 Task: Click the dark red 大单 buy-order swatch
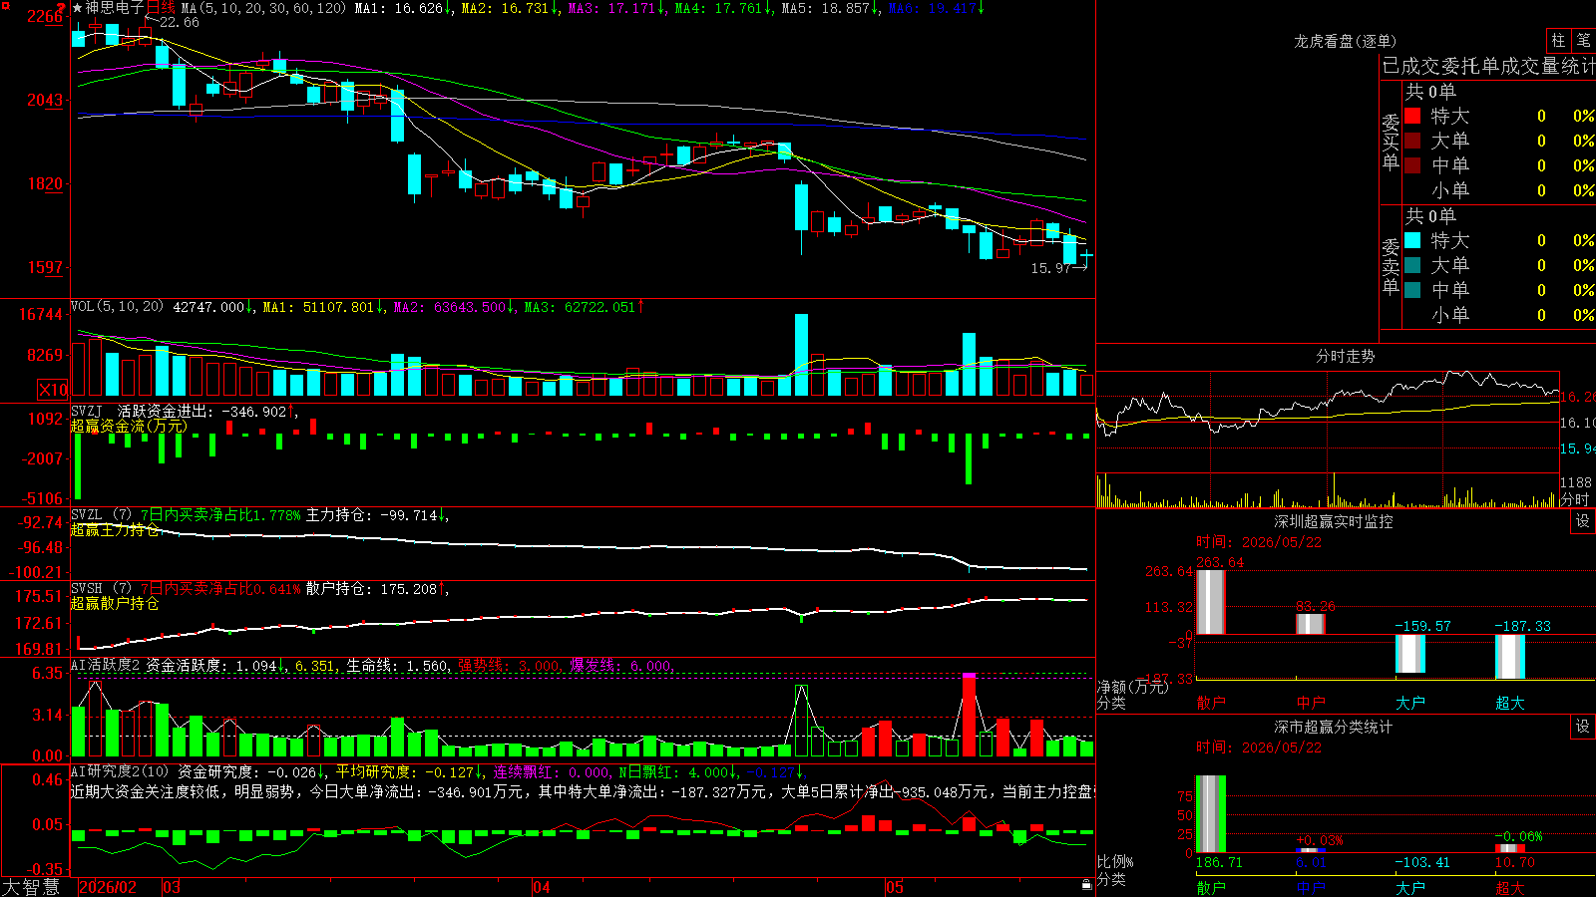[1412, 141]
